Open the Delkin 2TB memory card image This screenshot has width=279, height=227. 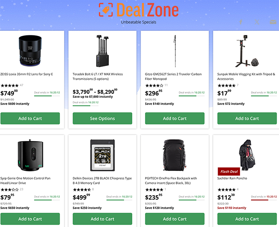point(102,155)
